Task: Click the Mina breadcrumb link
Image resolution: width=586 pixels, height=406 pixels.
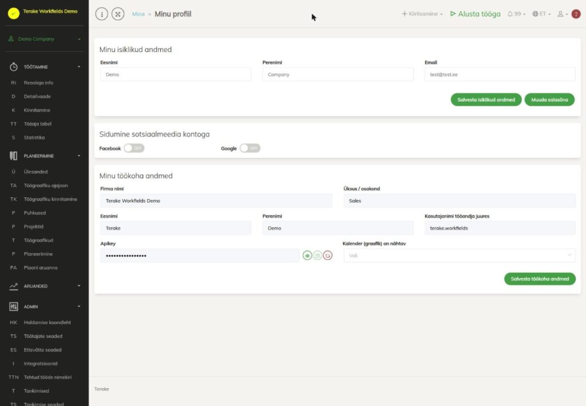Action: coord(138,14)
